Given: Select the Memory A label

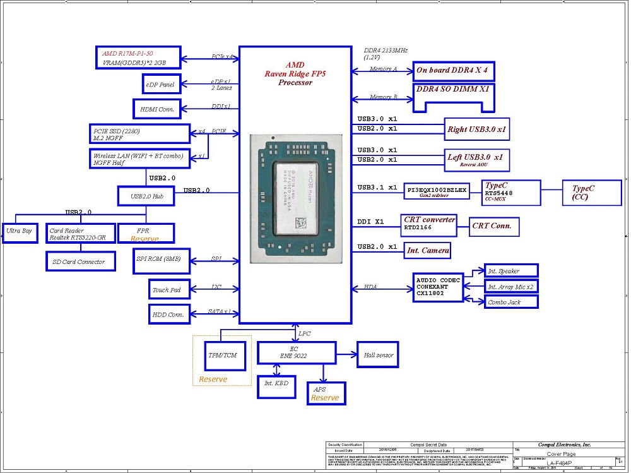Looking at the screenshot, I should pos(383,69).
